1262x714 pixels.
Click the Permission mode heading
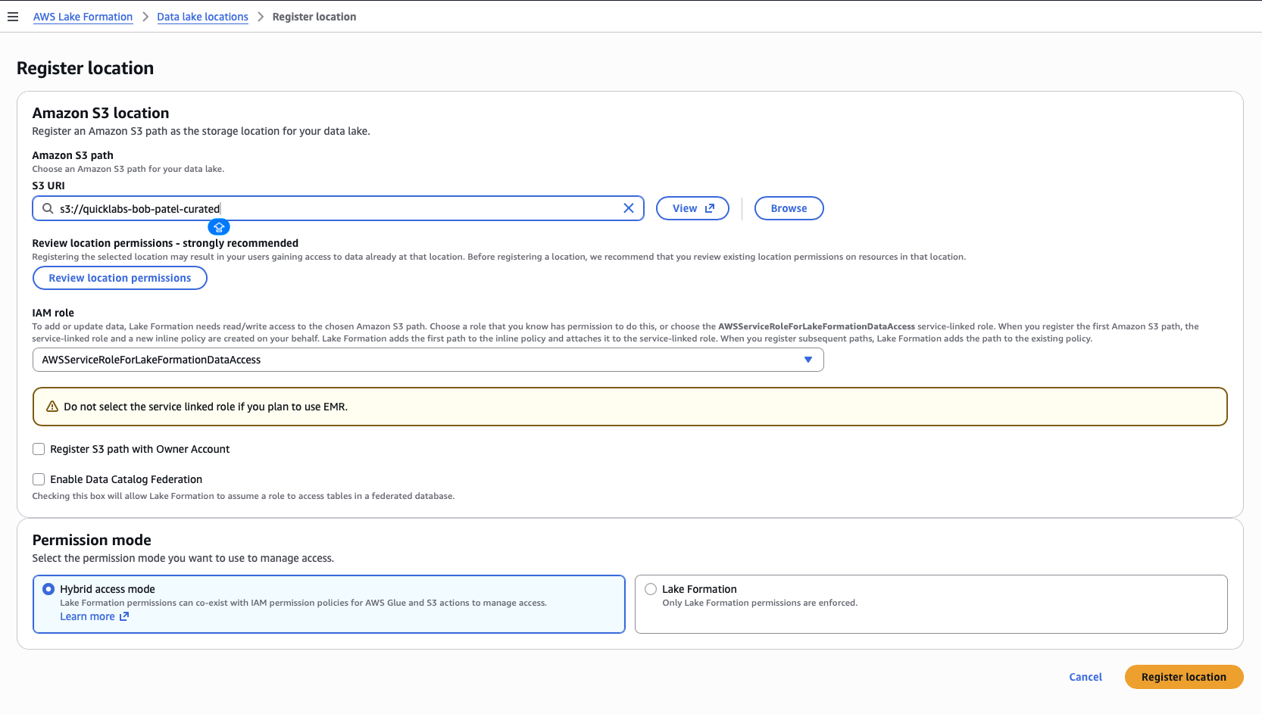[x=92, y=540]
